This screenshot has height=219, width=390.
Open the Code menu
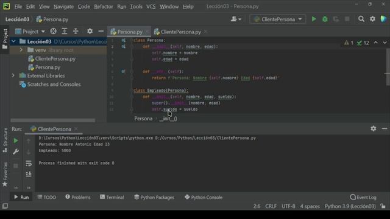click(x=84, y=7)
